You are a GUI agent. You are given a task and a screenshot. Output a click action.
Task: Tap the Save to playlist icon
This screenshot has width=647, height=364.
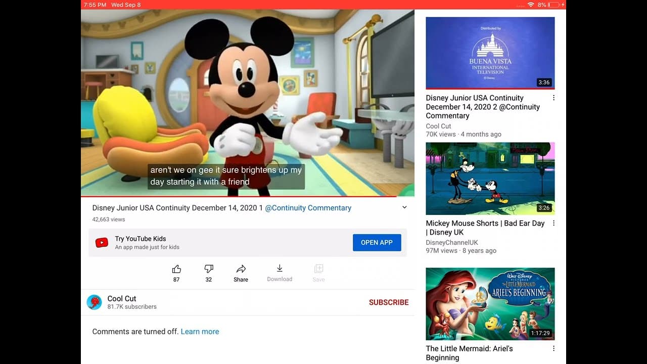click(318, 268)
